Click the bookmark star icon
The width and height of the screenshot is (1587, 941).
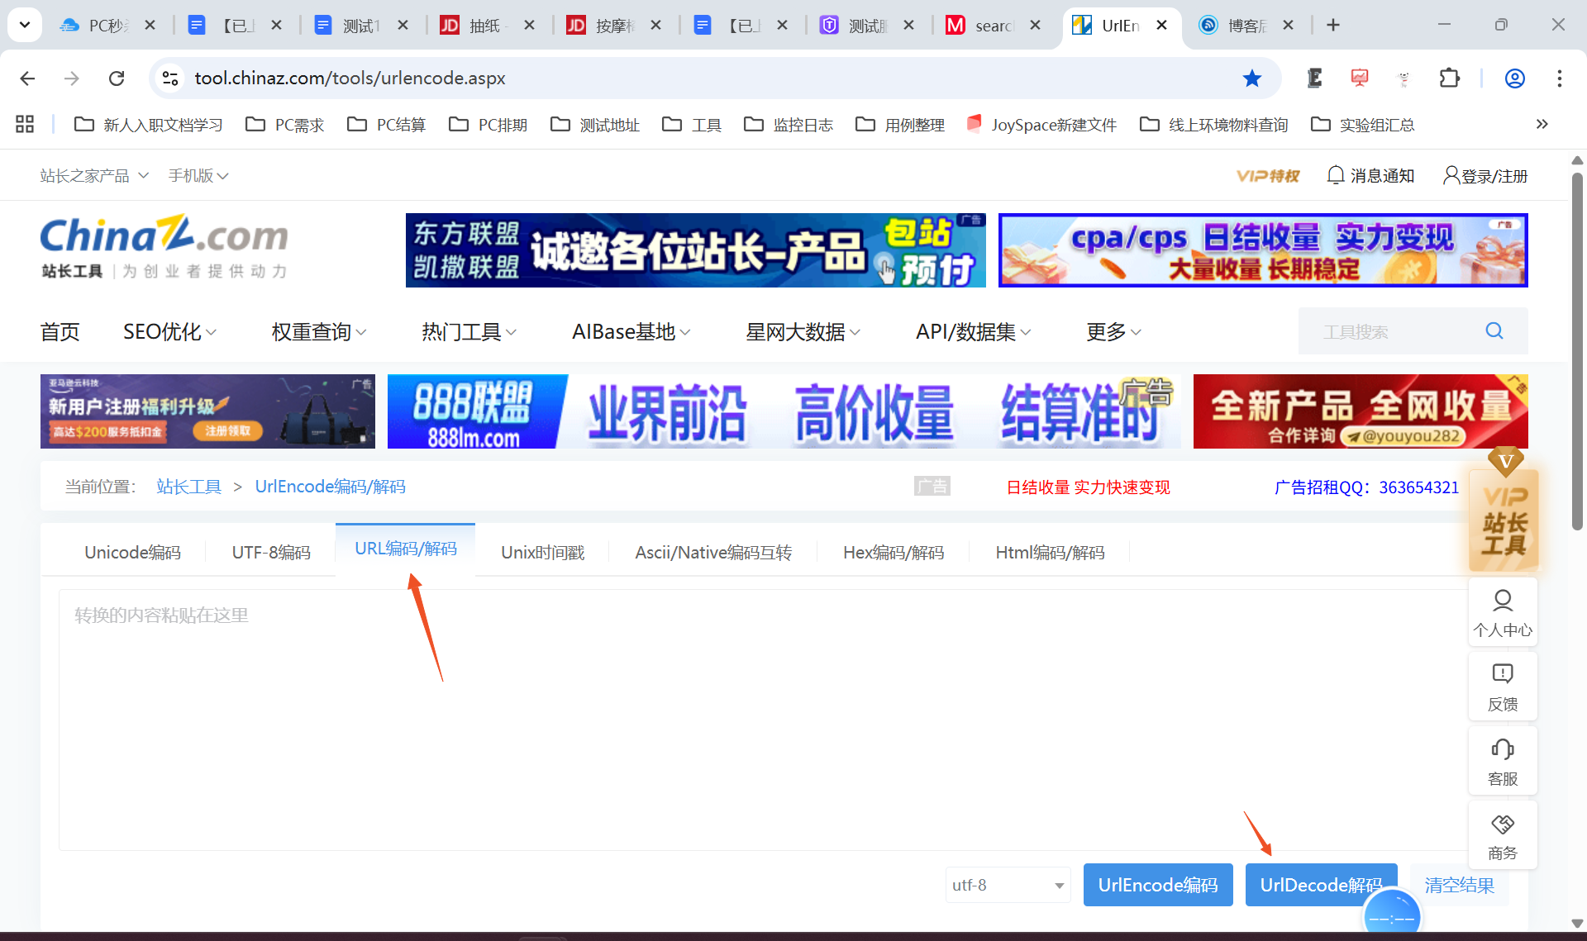(1252, 78)
